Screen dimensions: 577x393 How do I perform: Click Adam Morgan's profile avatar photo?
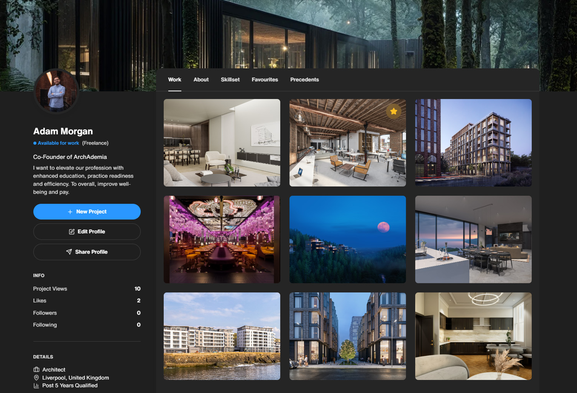click(56, 91)
